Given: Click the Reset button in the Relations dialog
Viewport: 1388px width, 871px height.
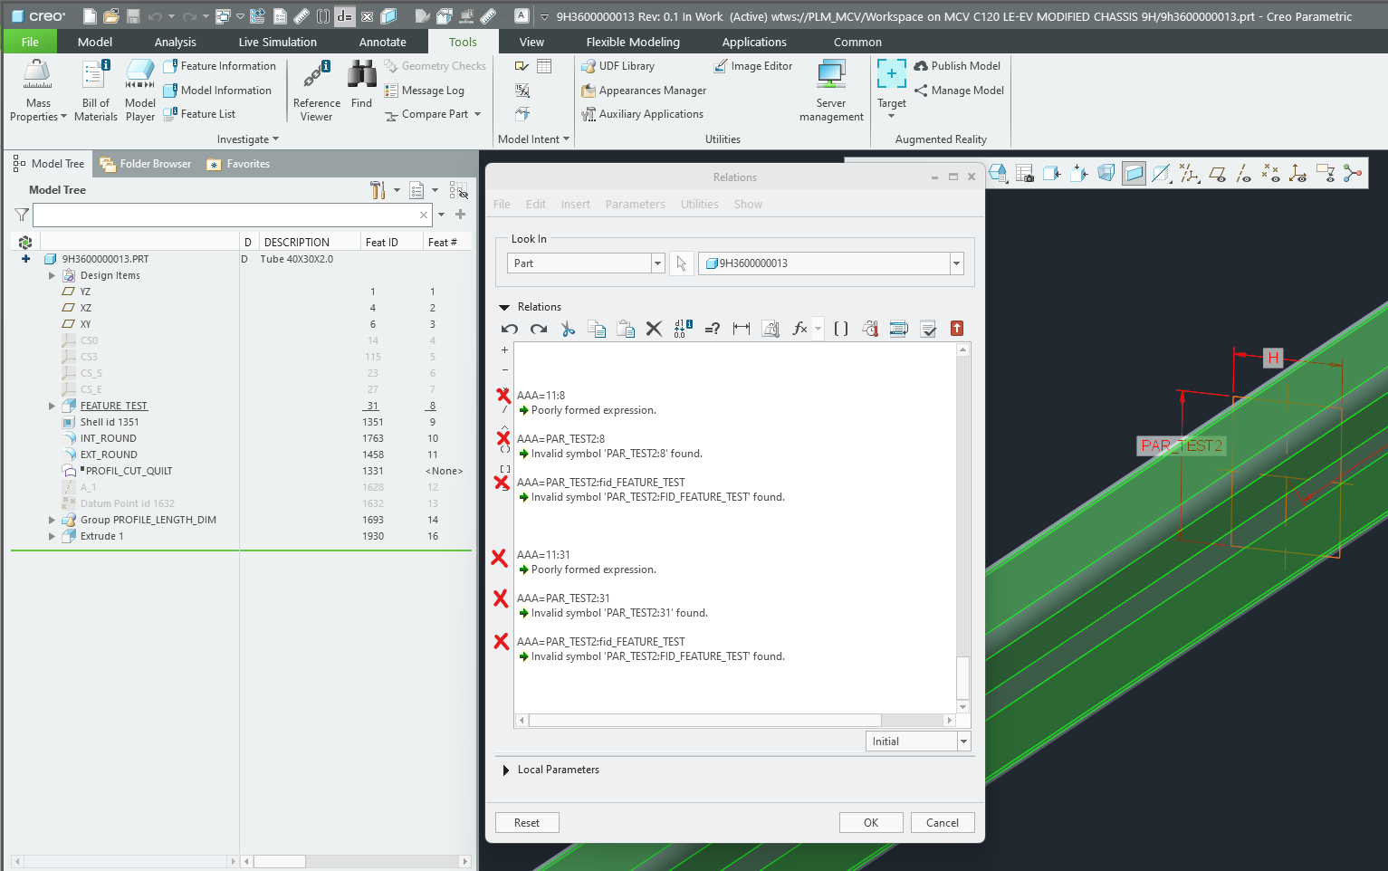Looking at the screenshot, I should click(x=526, y=822).
